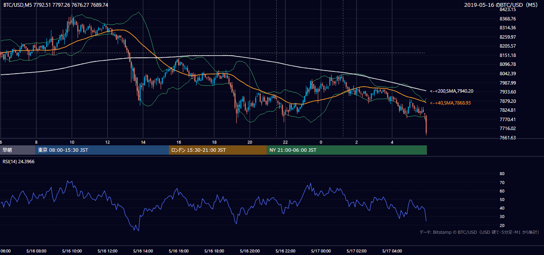Click the price axis value 7824.81
The width and height of the screenshot is (544, 255).
[x=508, y=110]
